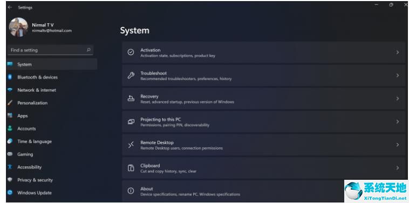Click 'Cut and copy history, sync, clear' text

[x=168, y=172]
